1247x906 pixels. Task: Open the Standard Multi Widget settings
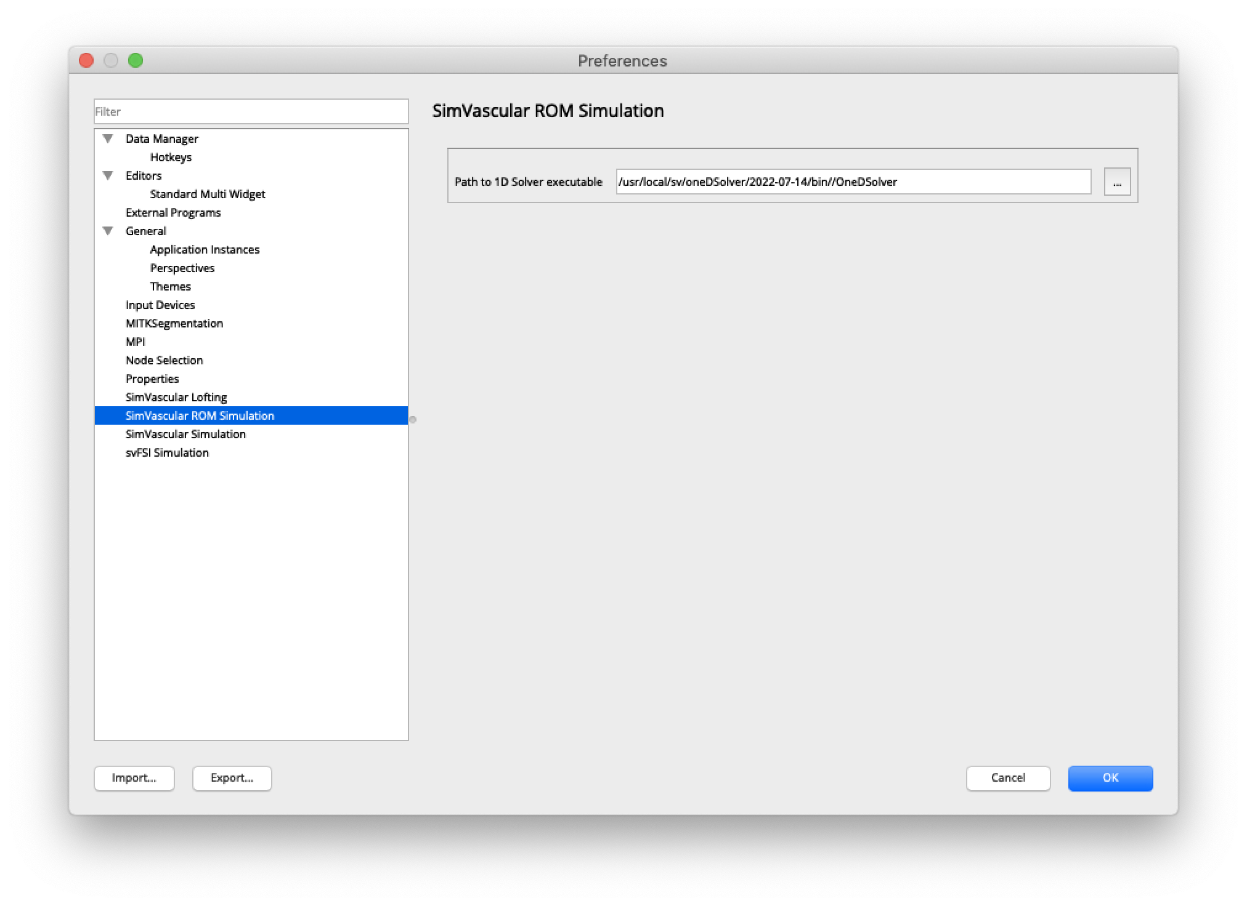[x=207, y=194]
